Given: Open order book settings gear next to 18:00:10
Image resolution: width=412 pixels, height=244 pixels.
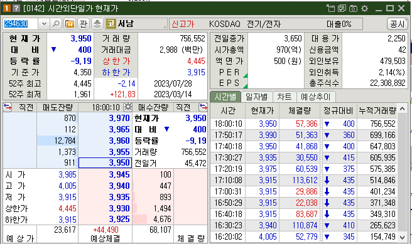Looking at the screenshot, I should coord(128,107).
